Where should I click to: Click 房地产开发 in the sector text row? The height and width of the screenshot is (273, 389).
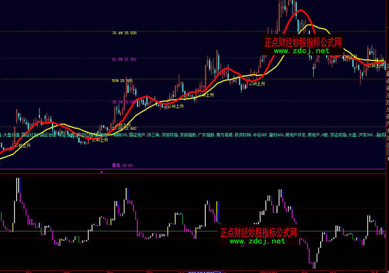coord(293,135)
